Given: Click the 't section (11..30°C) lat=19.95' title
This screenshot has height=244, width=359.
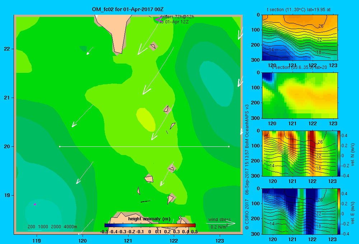Looking at the screenshot, I should [299, 10].
